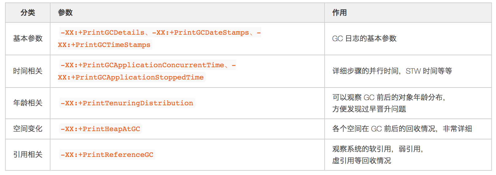Select the 引用相关 category cell
This screenshot has height=175, width=496.
click(28, 154)
